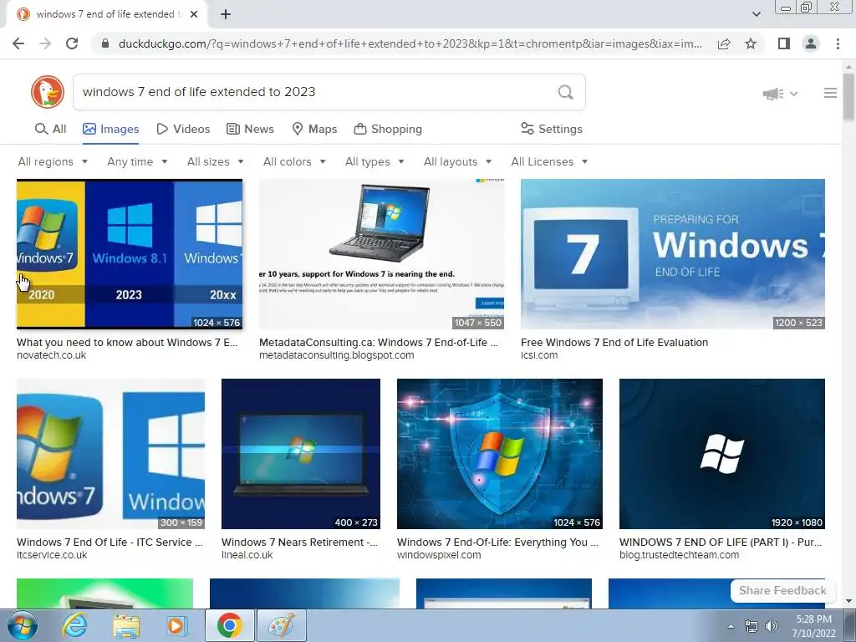Image resolution: width=856 pixels, height=642 pixels.
Task: Open the Paint taskbar icon
Action: click(281, 625)
